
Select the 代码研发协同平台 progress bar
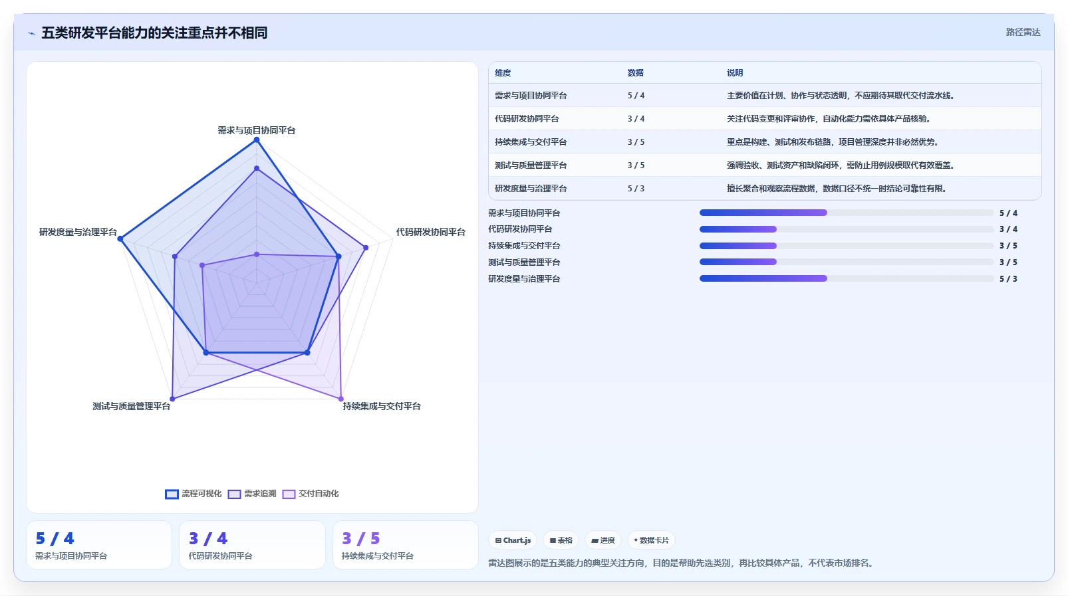(847, 229)
